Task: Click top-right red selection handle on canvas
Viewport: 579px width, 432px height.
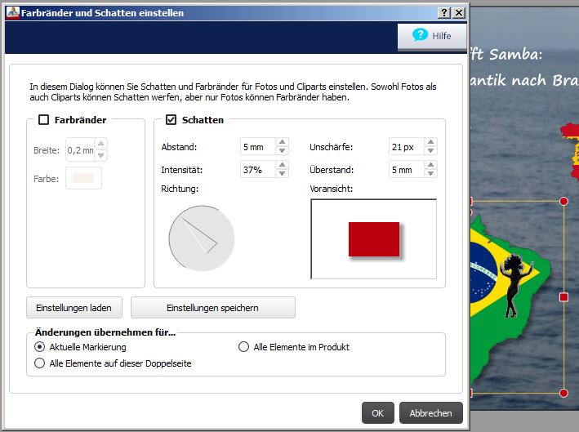Action: (x=563, y=201)
